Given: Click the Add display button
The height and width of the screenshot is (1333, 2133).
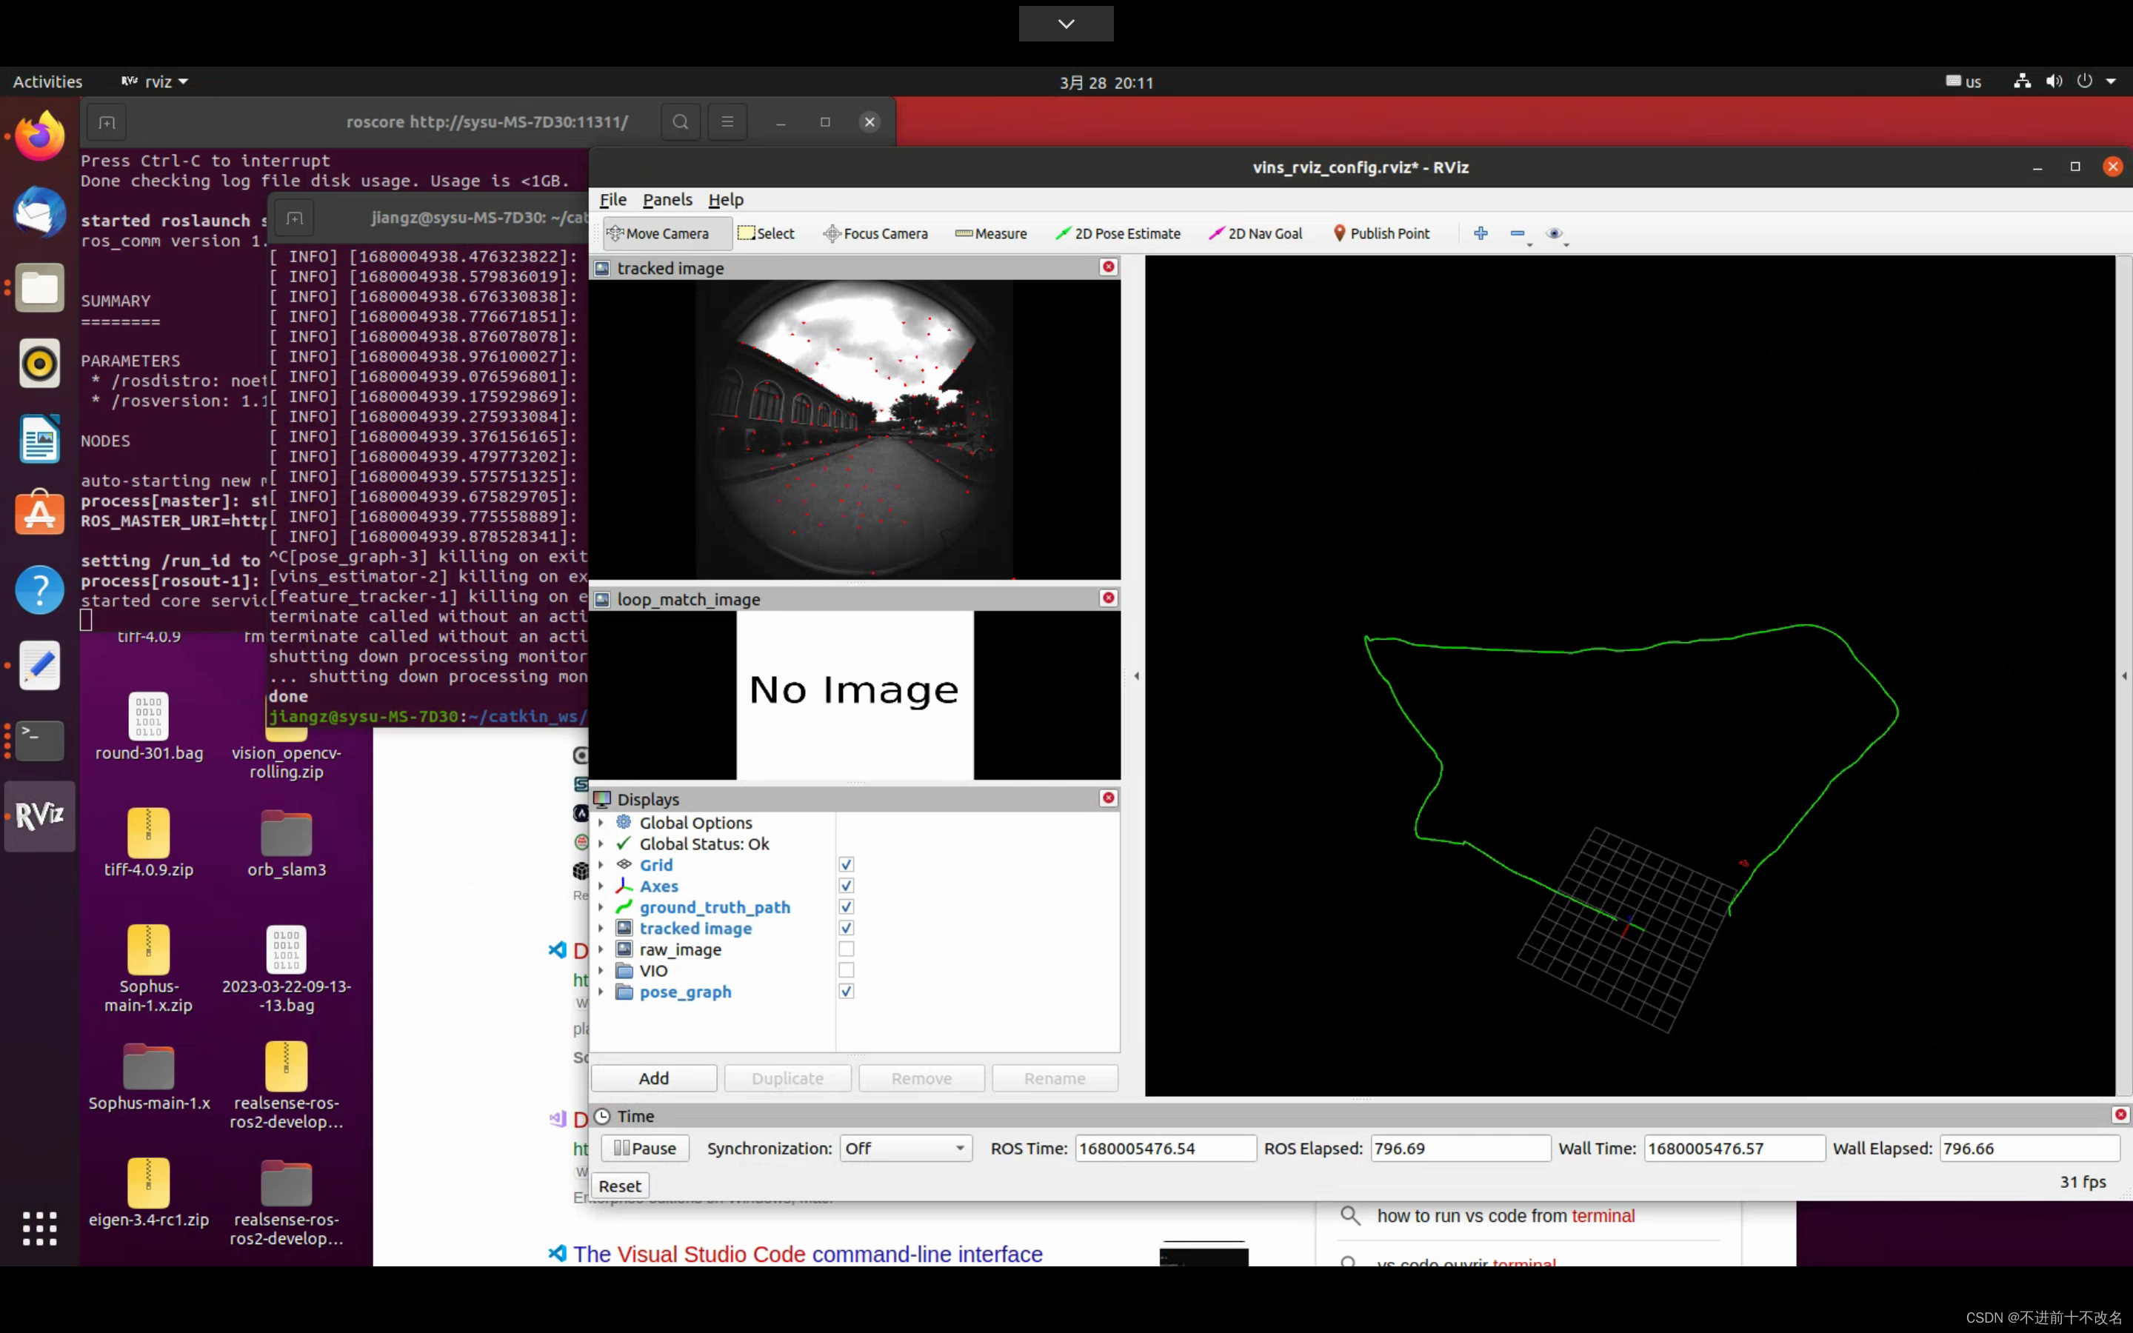Looking at the screenshot, I should [x=654, y=1077].
